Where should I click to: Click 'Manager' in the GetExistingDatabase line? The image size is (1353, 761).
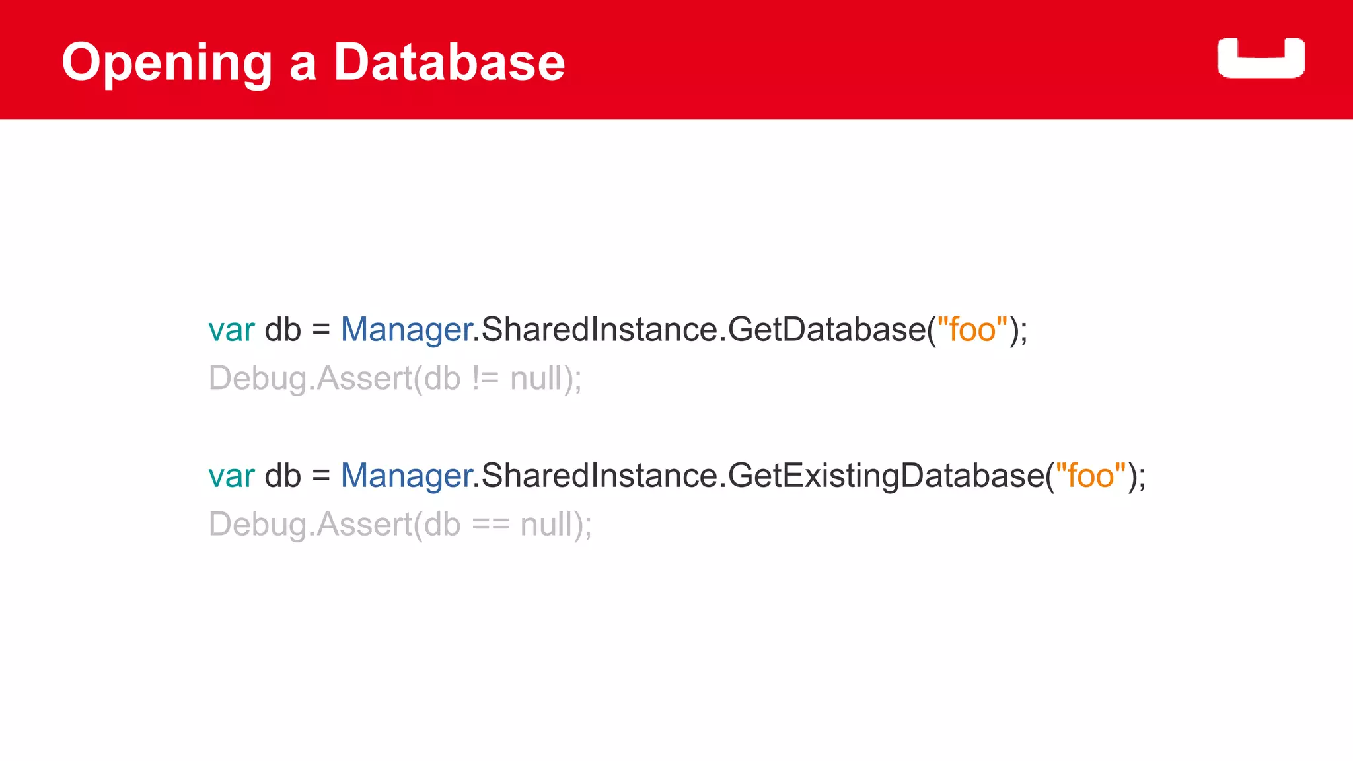point(406,476)
